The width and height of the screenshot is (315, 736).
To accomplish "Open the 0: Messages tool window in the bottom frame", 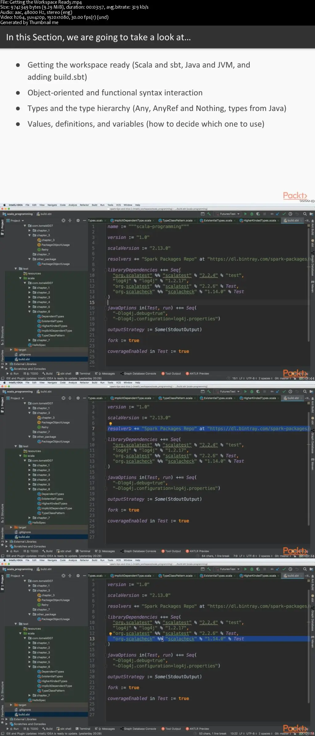I will click(x=105, y=729).
